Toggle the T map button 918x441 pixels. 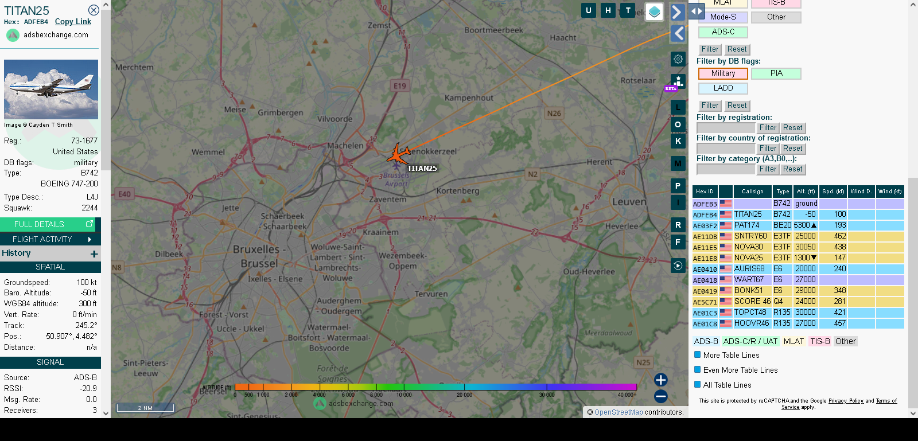628,10
